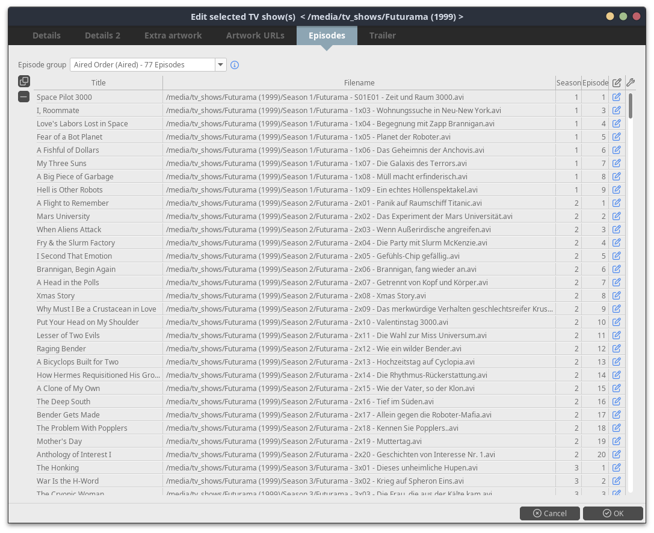Click the Filename column header
This screenshot has width=654, height=533.
point(359,83)
